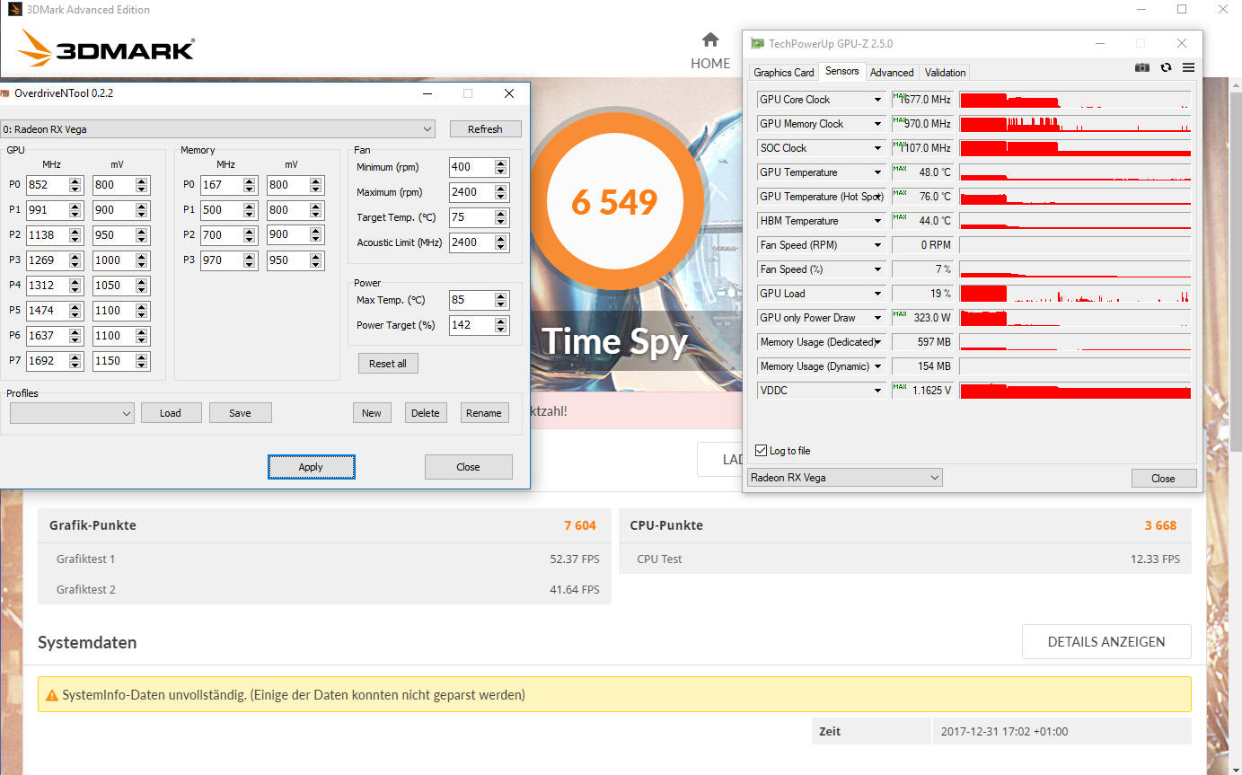Click the warning icon in SystemInfo notice
The width and height of the screenshot is (1242, 775).
click(x=52, y=695)
